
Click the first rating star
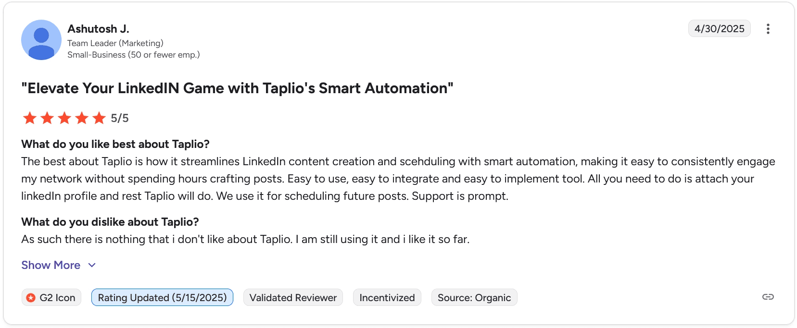click(x=30, y=118)
